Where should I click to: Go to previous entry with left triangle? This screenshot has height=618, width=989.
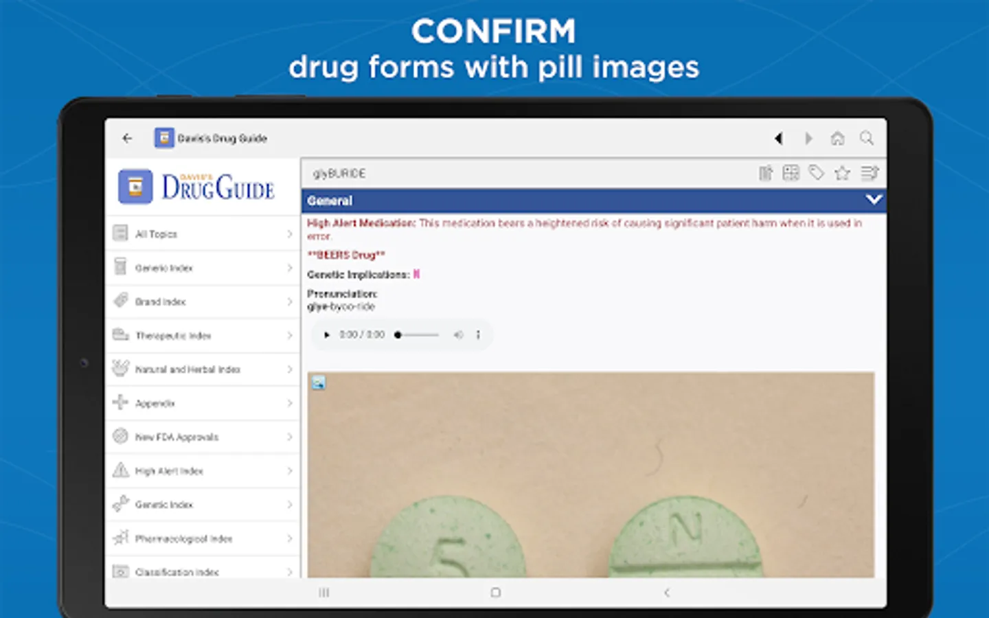(778, 138)
